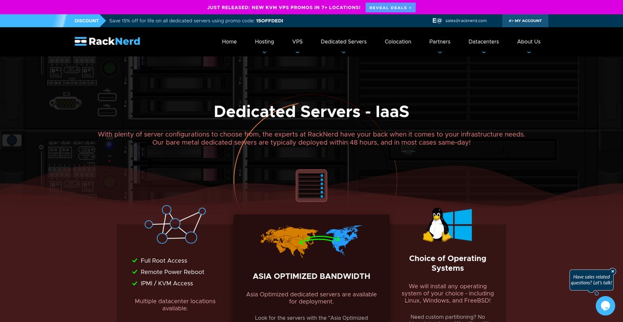Open MY ACCOUNT
The height and width of the screenshot is (322, 623).
click(525, 21)
